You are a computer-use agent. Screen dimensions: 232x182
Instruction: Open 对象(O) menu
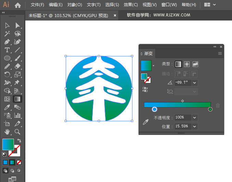pos(75,5)
